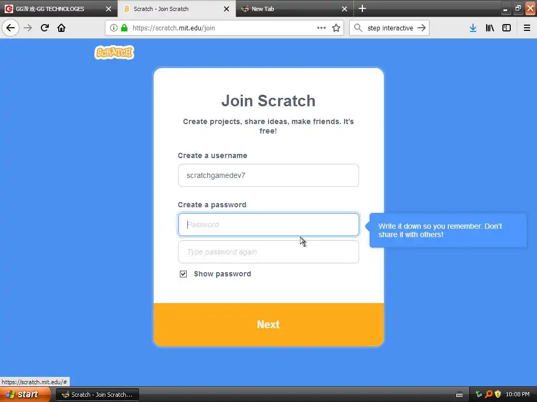This screenshot has width=537, height=402.
Task: Open the downloads panel
Action: [x=473, y=28]
